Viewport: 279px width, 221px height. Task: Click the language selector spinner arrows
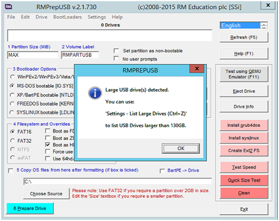(x=264, y=25)
